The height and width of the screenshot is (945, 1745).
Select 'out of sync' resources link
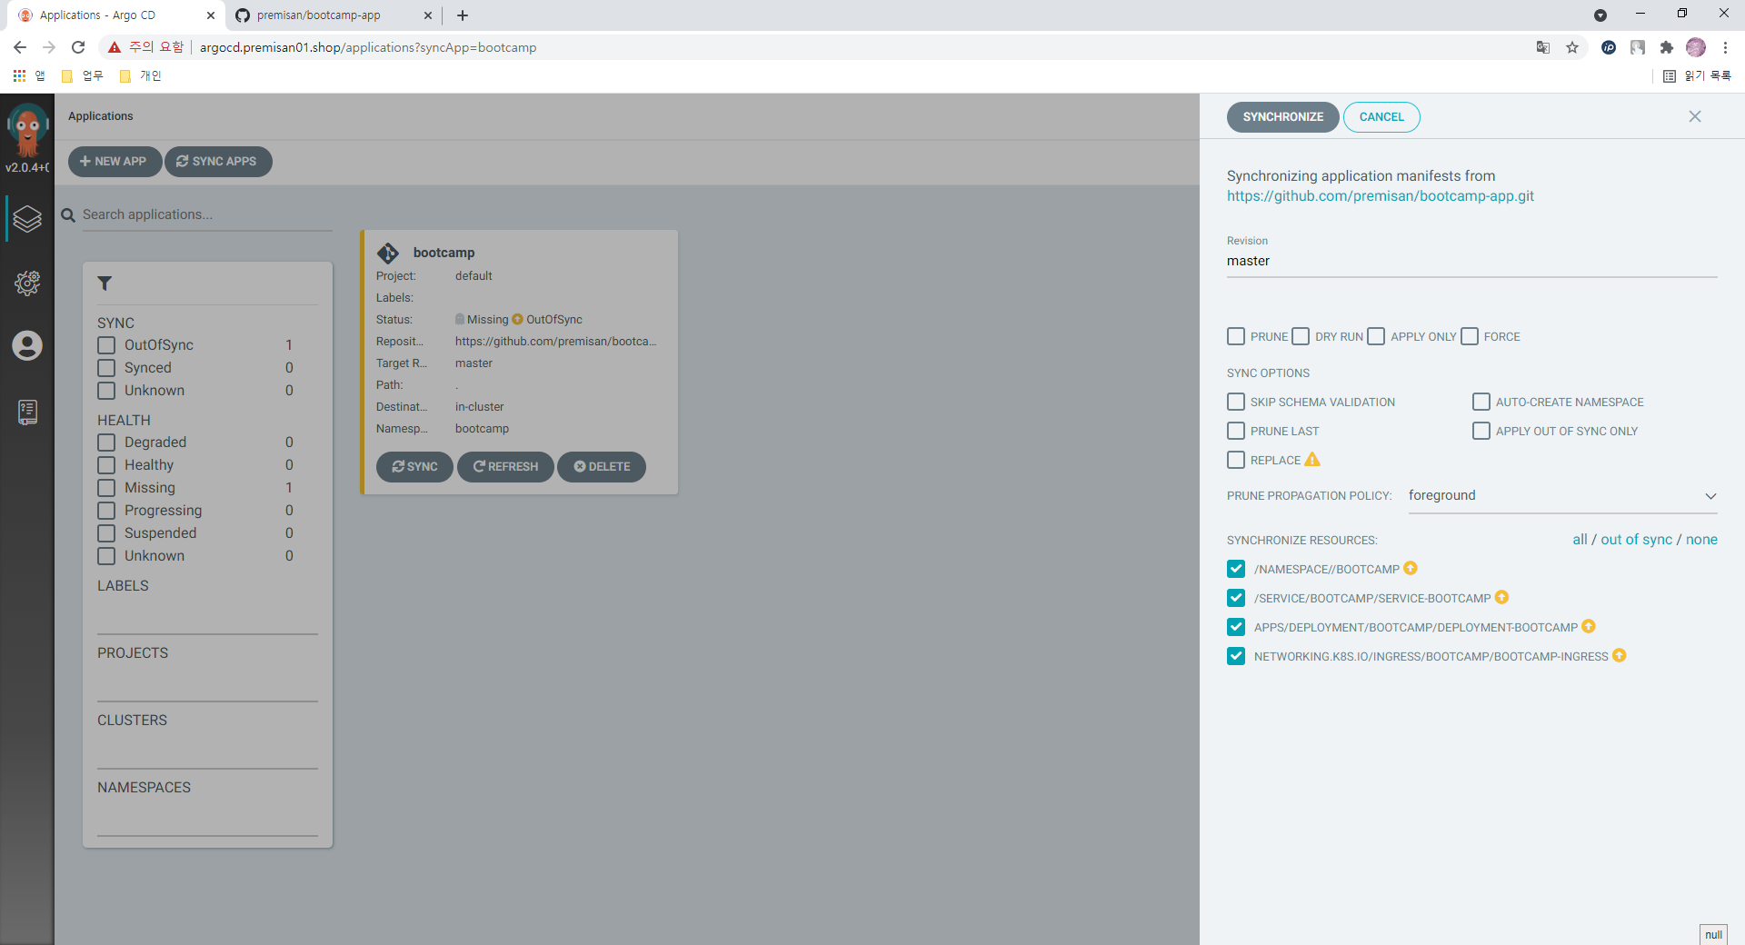(1636, 540)
